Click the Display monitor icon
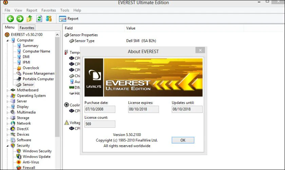The width and height of the screenshot is (285, 170). point(13,107)
